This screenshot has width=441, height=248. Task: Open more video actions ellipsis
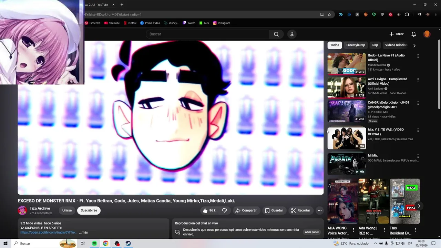pos(319,210)
